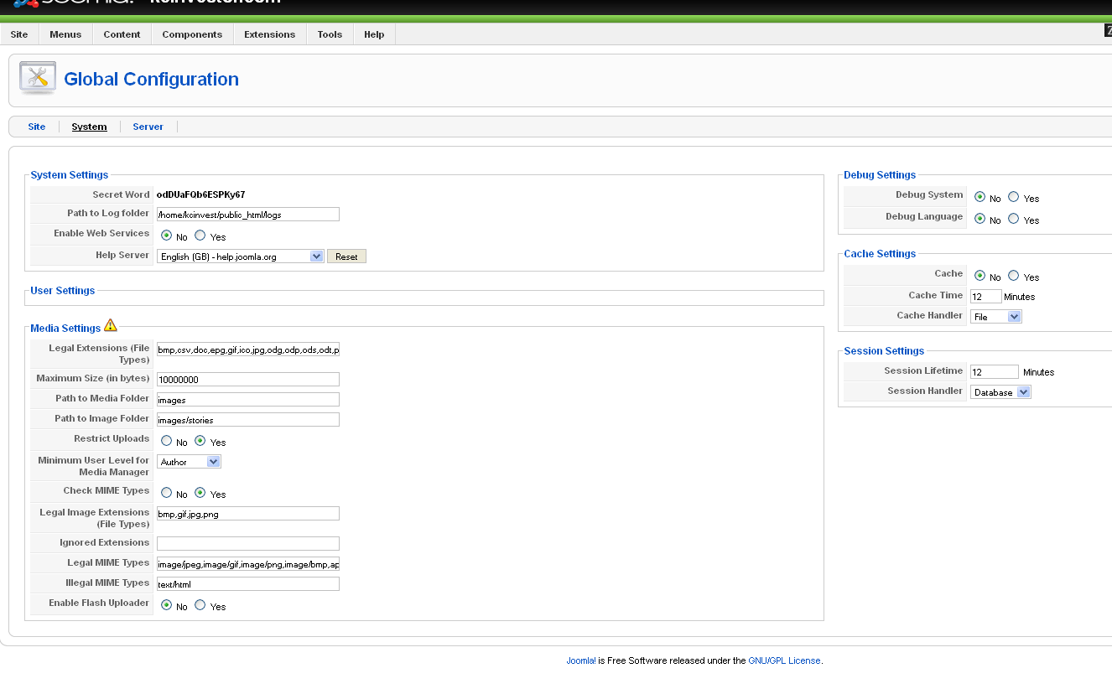Switch to the Server configuration tab
1112x694 pixels.
pyautogui.click(x=148, y=127)
